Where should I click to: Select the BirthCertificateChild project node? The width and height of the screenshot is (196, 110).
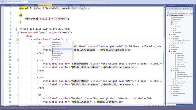coord(177,15)
